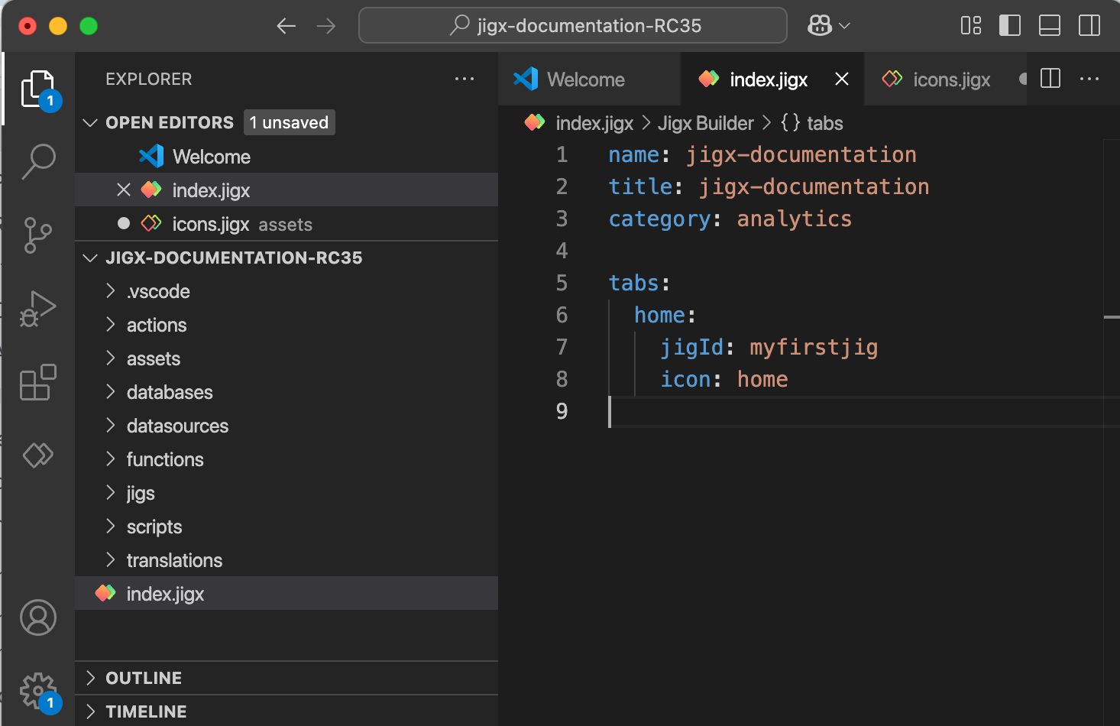
Task: Toggle the secondary side bar visibility
Action: 1089,26
